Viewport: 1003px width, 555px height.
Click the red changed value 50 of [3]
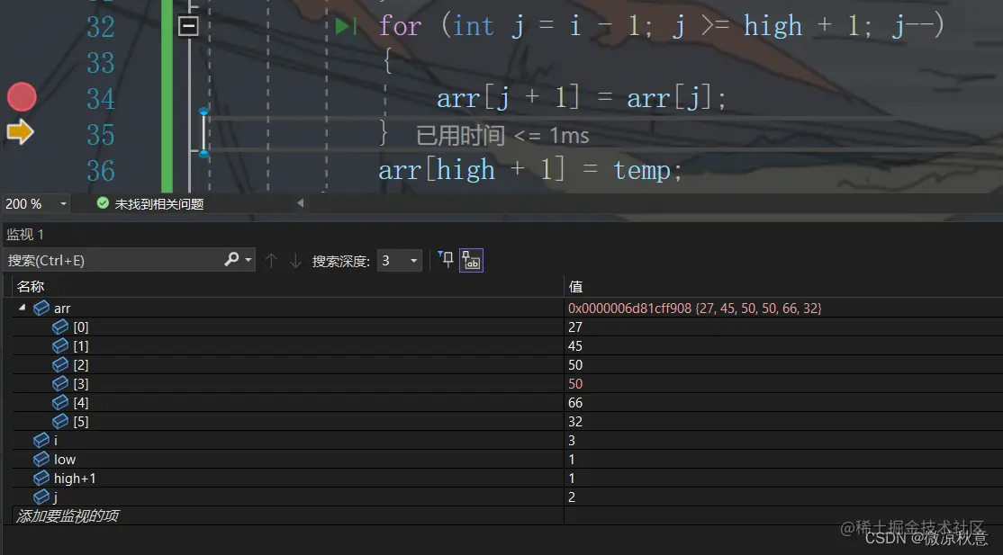pyautogui.click(x=575, y=383)
